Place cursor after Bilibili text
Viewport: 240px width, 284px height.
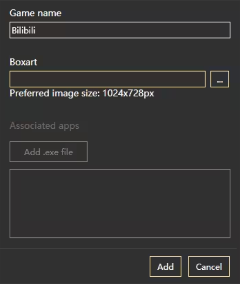37,30
